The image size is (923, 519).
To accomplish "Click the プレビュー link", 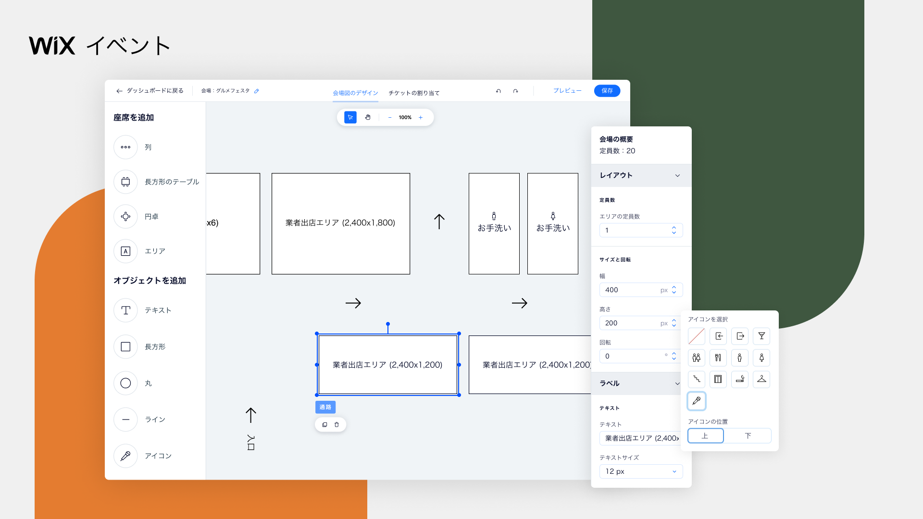I will [567, 91].
